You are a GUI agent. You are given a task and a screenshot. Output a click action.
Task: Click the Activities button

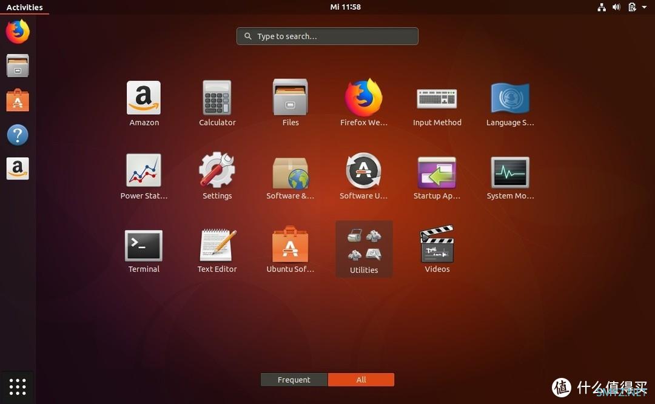(x=24, y=7)
